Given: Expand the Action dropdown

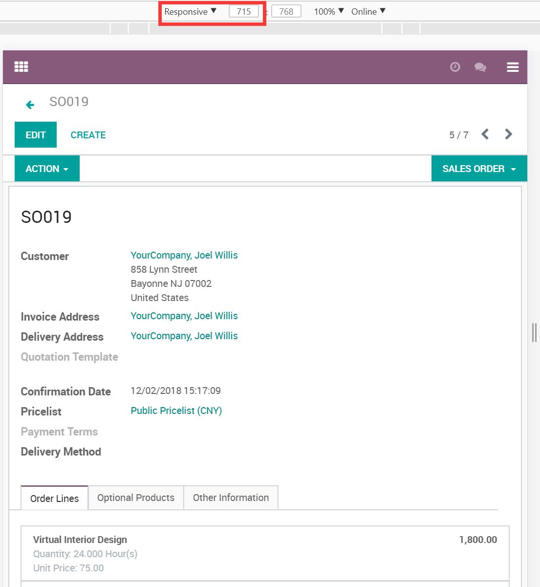Looking at the screenshot, I should 47,169.
